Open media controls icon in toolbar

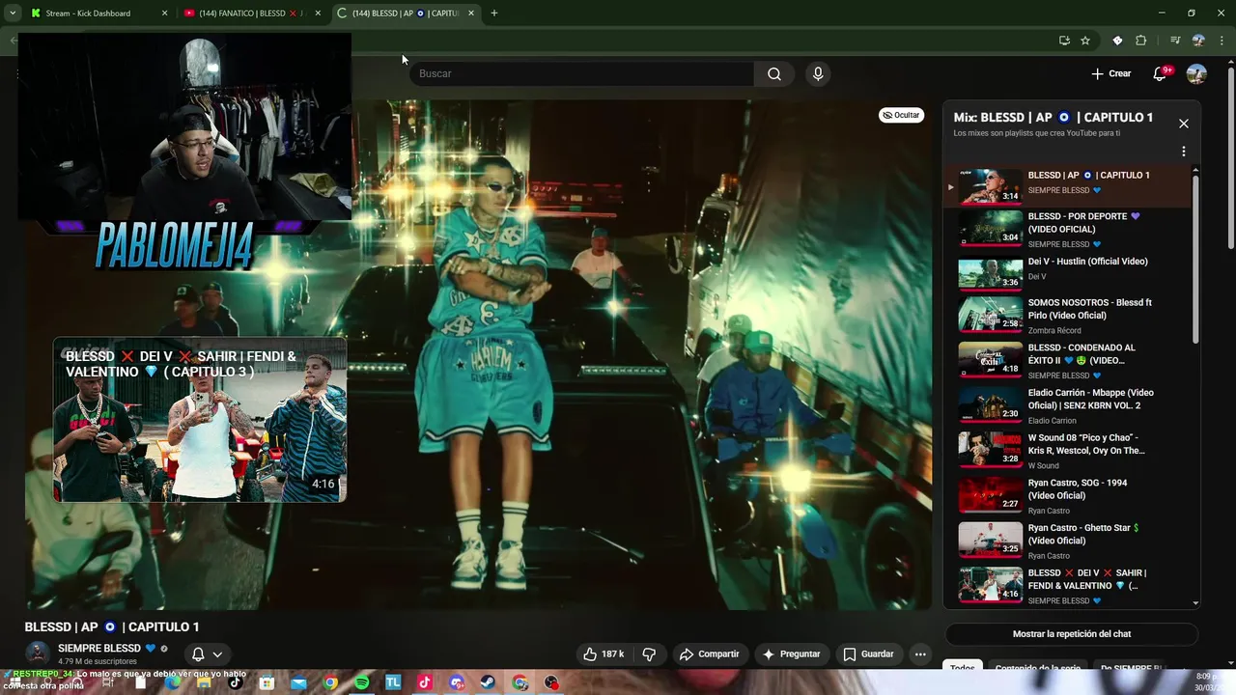(1175, 41)
